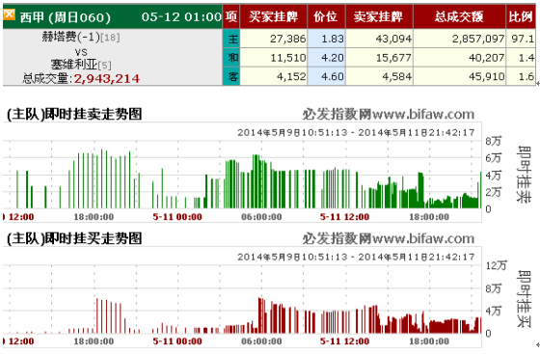Click the home price 1.83 cell
Viewport: 540px width, 354px height.
(326, 39)
